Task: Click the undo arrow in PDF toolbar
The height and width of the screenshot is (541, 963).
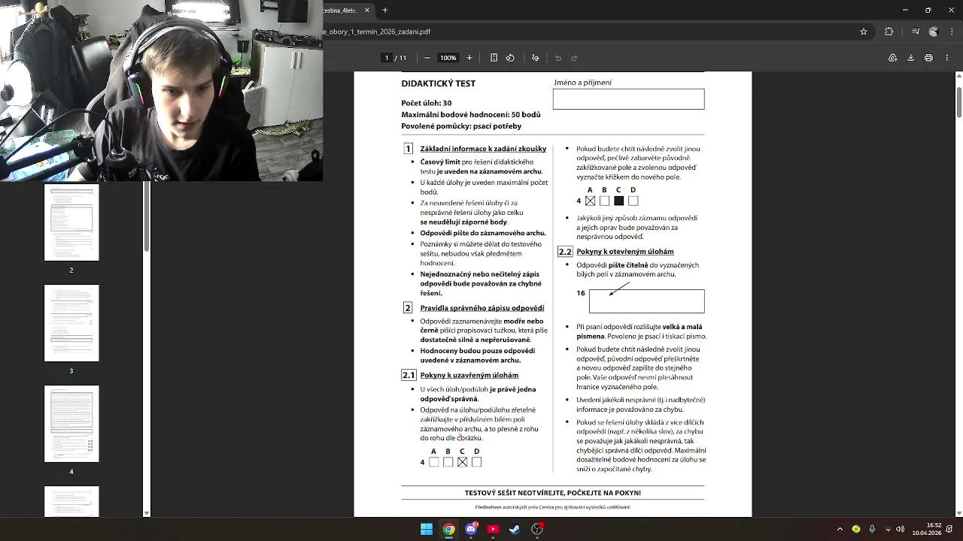Action: (558, 58)
